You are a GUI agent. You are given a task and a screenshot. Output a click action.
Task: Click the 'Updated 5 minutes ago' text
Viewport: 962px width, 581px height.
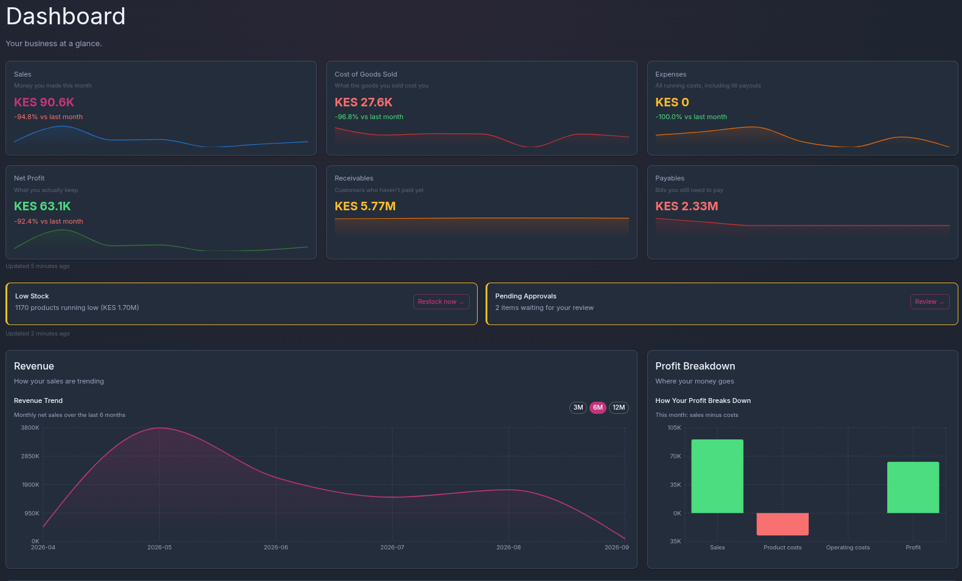38,266
